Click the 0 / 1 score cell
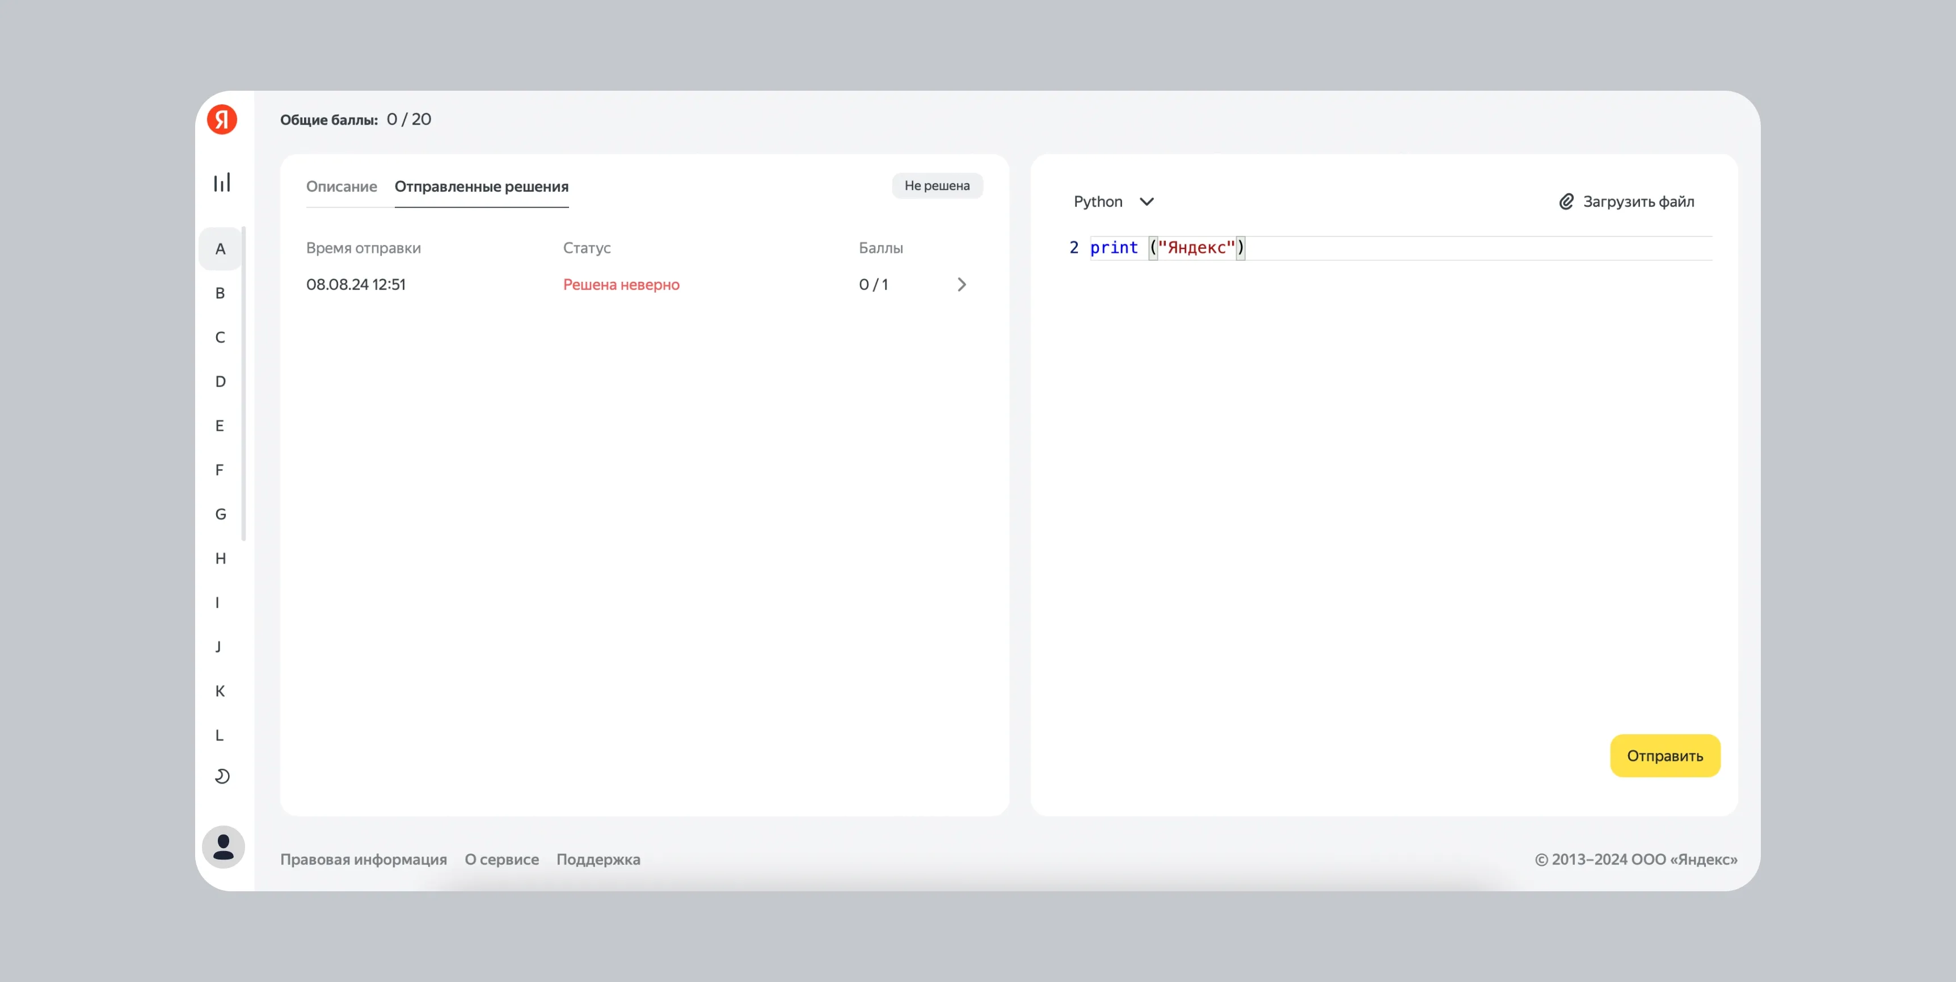 pyautogui.click(x=873, y=285)
